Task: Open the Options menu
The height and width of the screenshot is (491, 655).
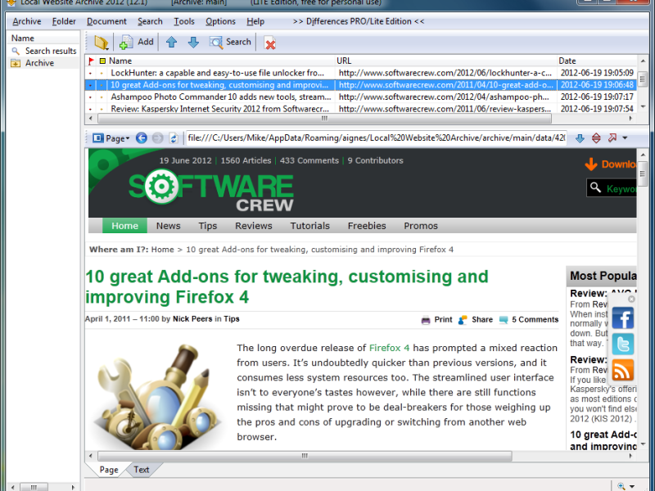Action: 220,21
